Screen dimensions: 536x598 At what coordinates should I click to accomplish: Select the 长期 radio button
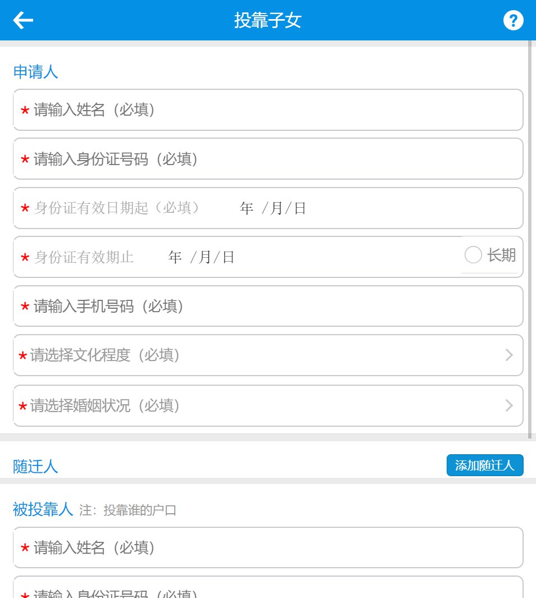[x=474, y=255]
